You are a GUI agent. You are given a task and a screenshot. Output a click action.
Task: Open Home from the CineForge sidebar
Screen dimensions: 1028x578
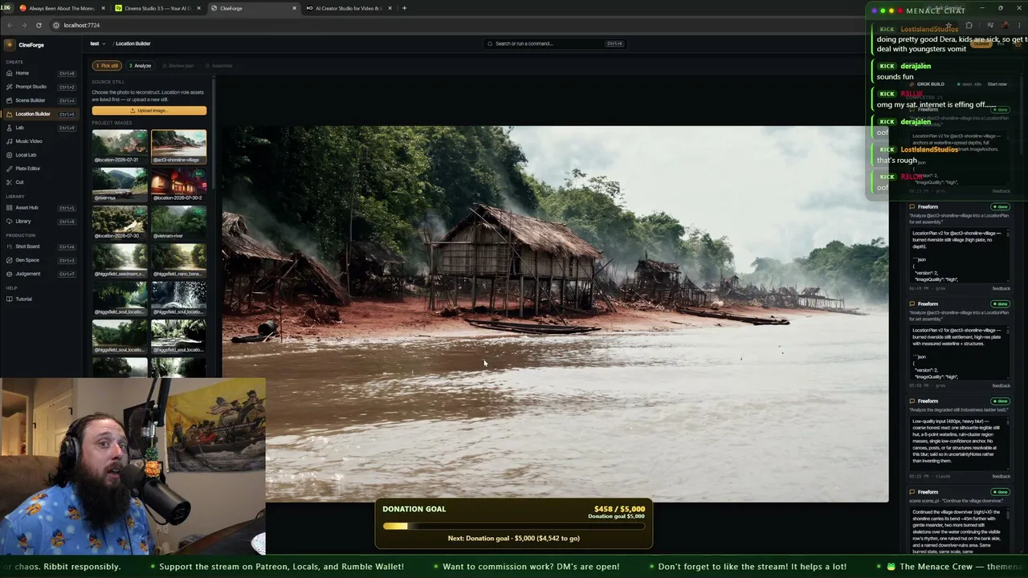pos(40,73)
